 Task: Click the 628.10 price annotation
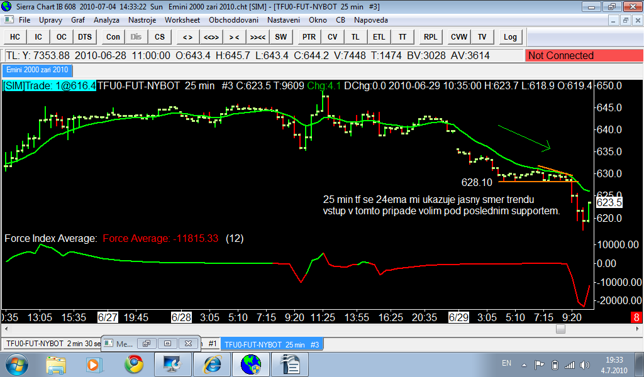coord(477,182)
